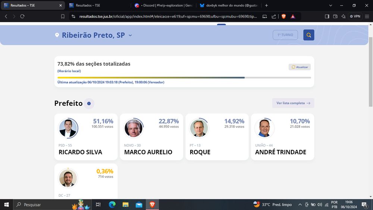
Task: Click POR PTB language indicator
Action: point(334,204)
